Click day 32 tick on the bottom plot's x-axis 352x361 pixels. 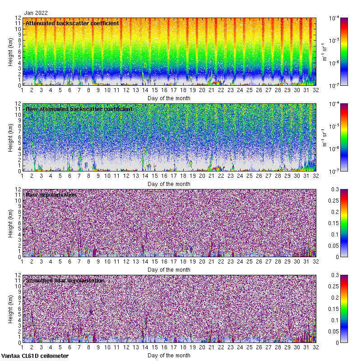(316, 347)
